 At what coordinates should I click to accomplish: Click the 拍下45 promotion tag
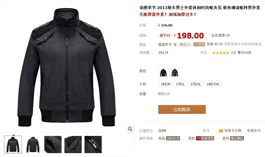[x=165, y=36]
